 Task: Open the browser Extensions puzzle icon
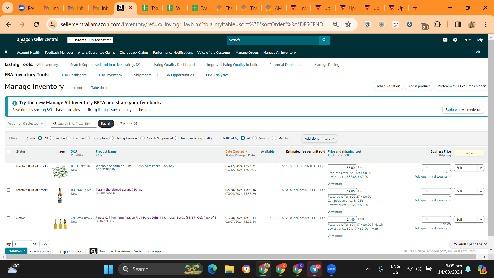click(x=437, y=24)
